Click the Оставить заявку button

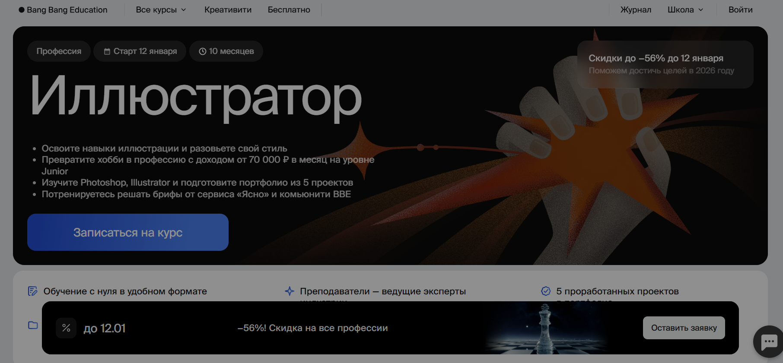[684, 328]
